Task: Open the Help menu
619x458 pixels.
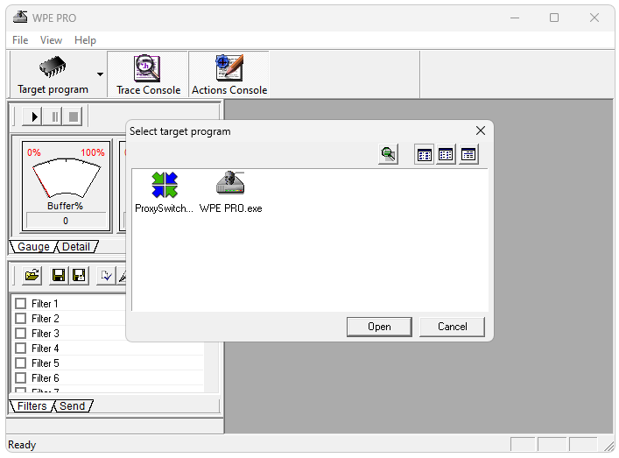Action: tap(85, 40)
